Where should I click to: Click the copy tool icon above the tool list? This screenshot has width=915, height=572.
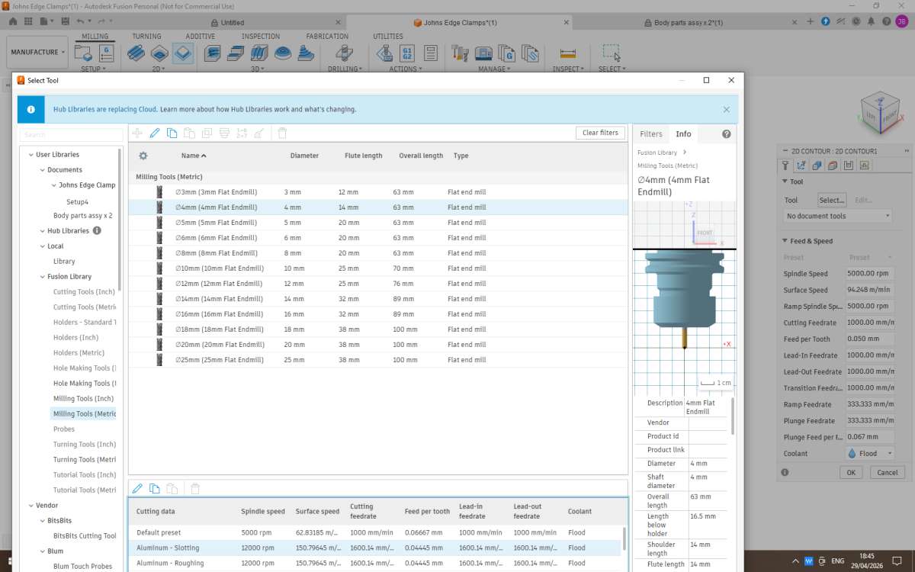(172, 133)
